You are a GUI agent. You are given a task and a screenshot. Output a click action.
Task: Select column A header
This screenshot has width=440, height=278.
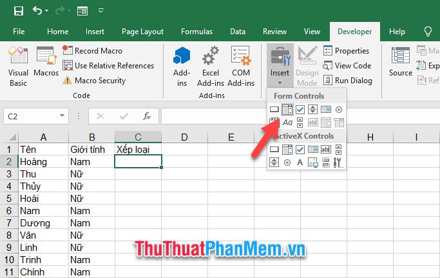pyautogui.click(x=43, y=137)
